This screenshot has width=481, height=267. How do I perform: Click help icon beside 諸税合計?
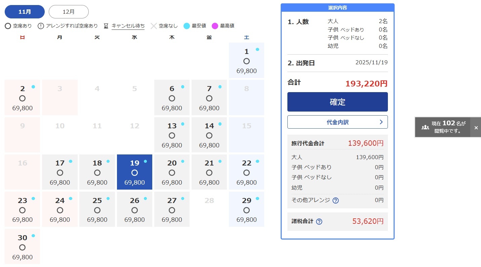pos(319,221)
